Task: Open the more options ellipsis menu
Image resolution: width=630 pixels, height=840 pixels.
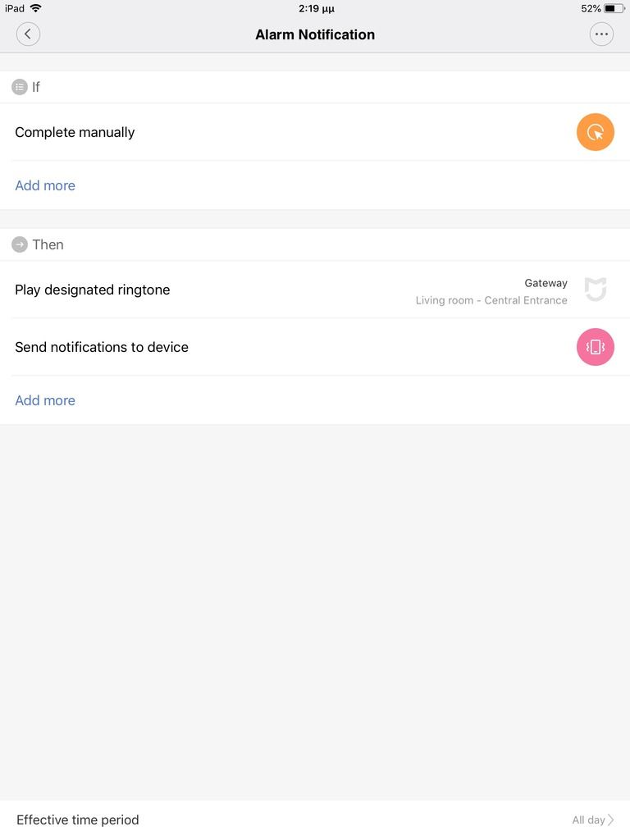Action: (x=601, y=34)
